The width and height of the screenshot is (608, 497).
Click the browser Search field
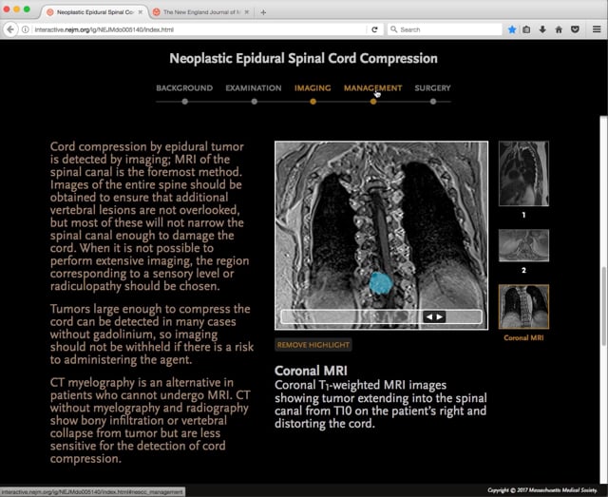[445, 29]
